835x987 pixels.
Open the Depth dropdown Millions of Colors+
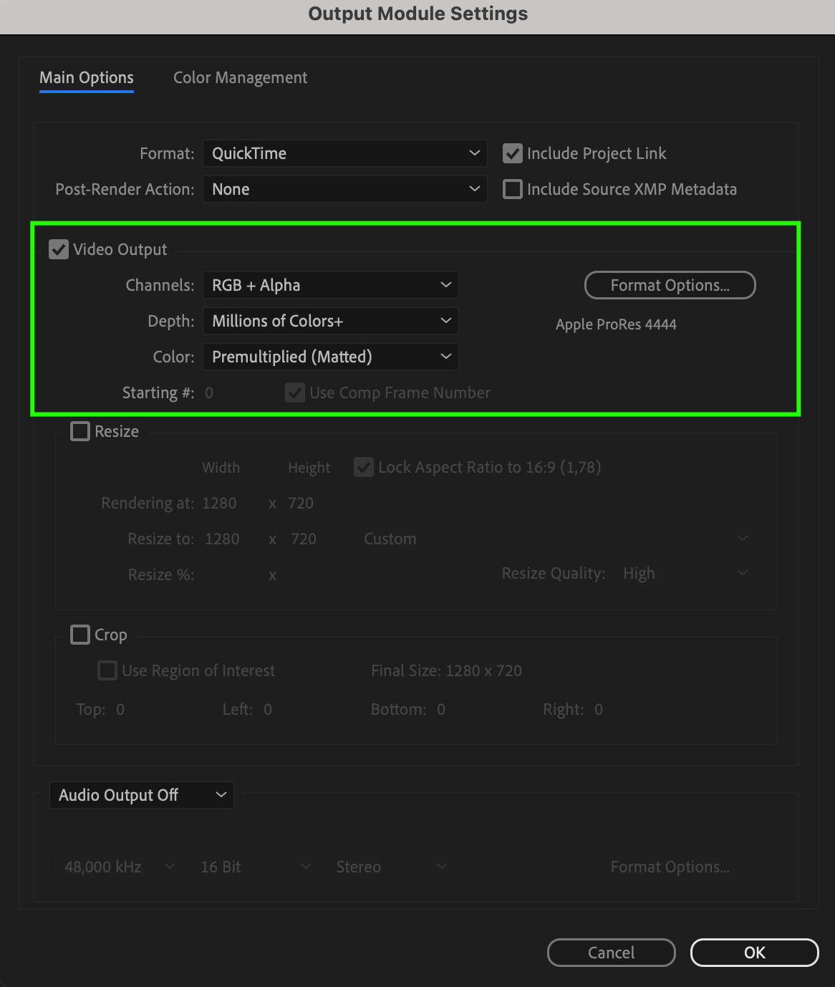coord(330,321)
